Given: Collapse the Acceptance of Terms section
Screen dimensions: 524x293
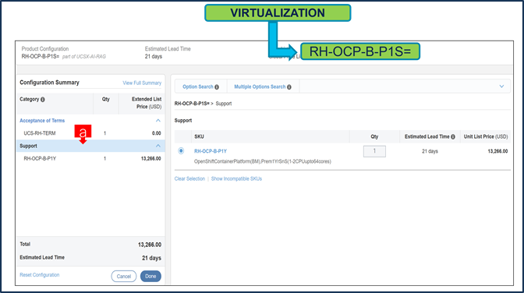Looking at the screenshot, I should pyautogui.click(x=158, y=121).
